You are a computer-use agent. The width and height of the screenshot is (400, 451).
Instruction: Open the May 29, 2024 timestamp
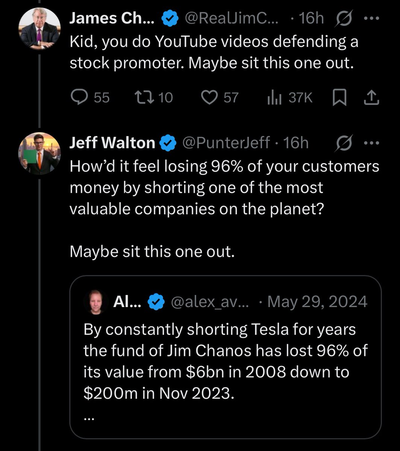[x=317, y=301]
